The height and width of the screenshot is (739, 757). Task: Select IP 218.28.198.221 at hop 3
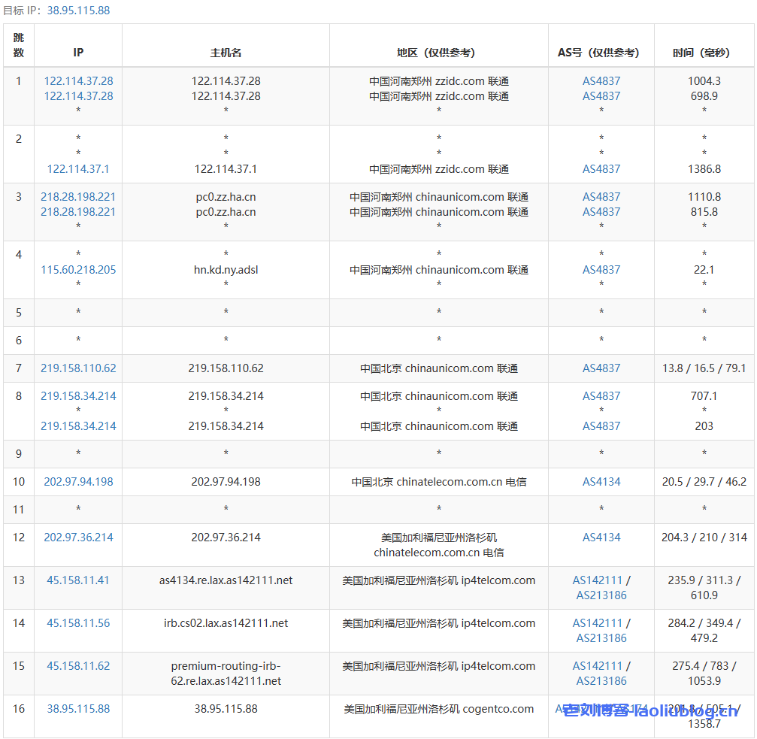point(77,196)
